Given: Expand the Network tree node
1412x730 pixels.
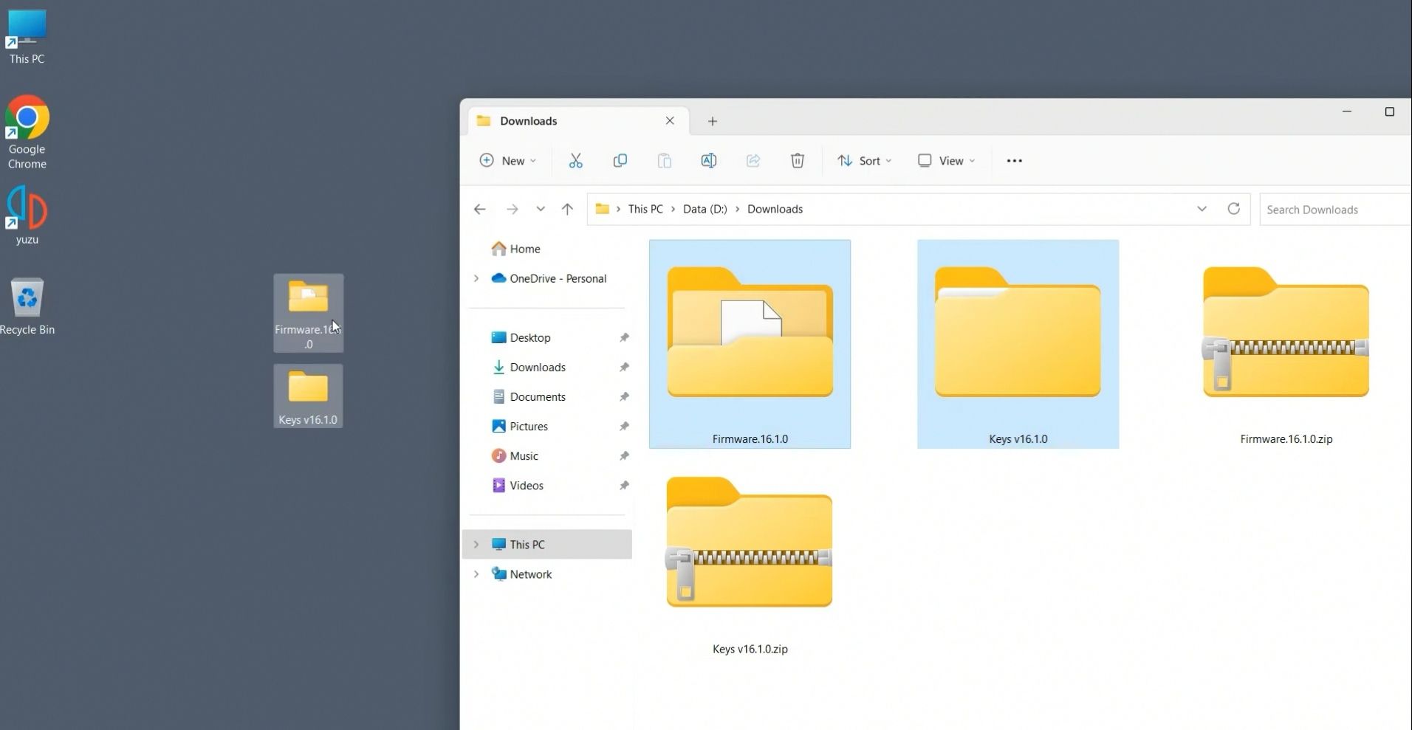Looking at the screenshot, I should coord(476,574).
